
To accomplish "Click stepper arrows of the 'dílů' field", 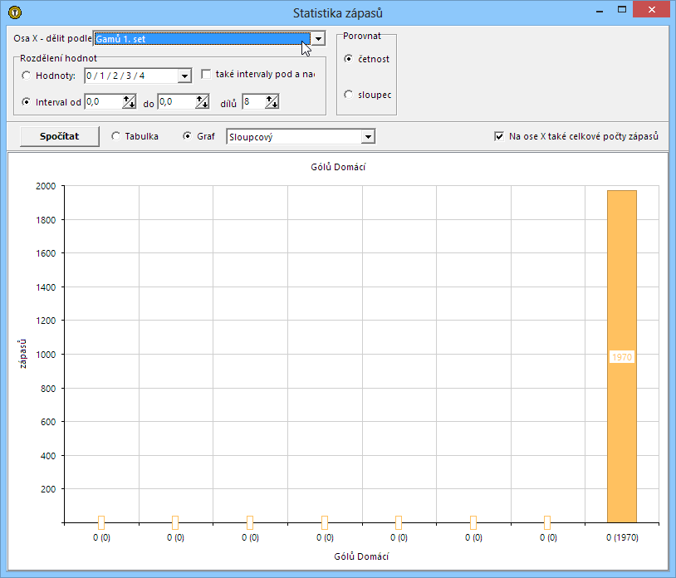I will tap(272, 102).
